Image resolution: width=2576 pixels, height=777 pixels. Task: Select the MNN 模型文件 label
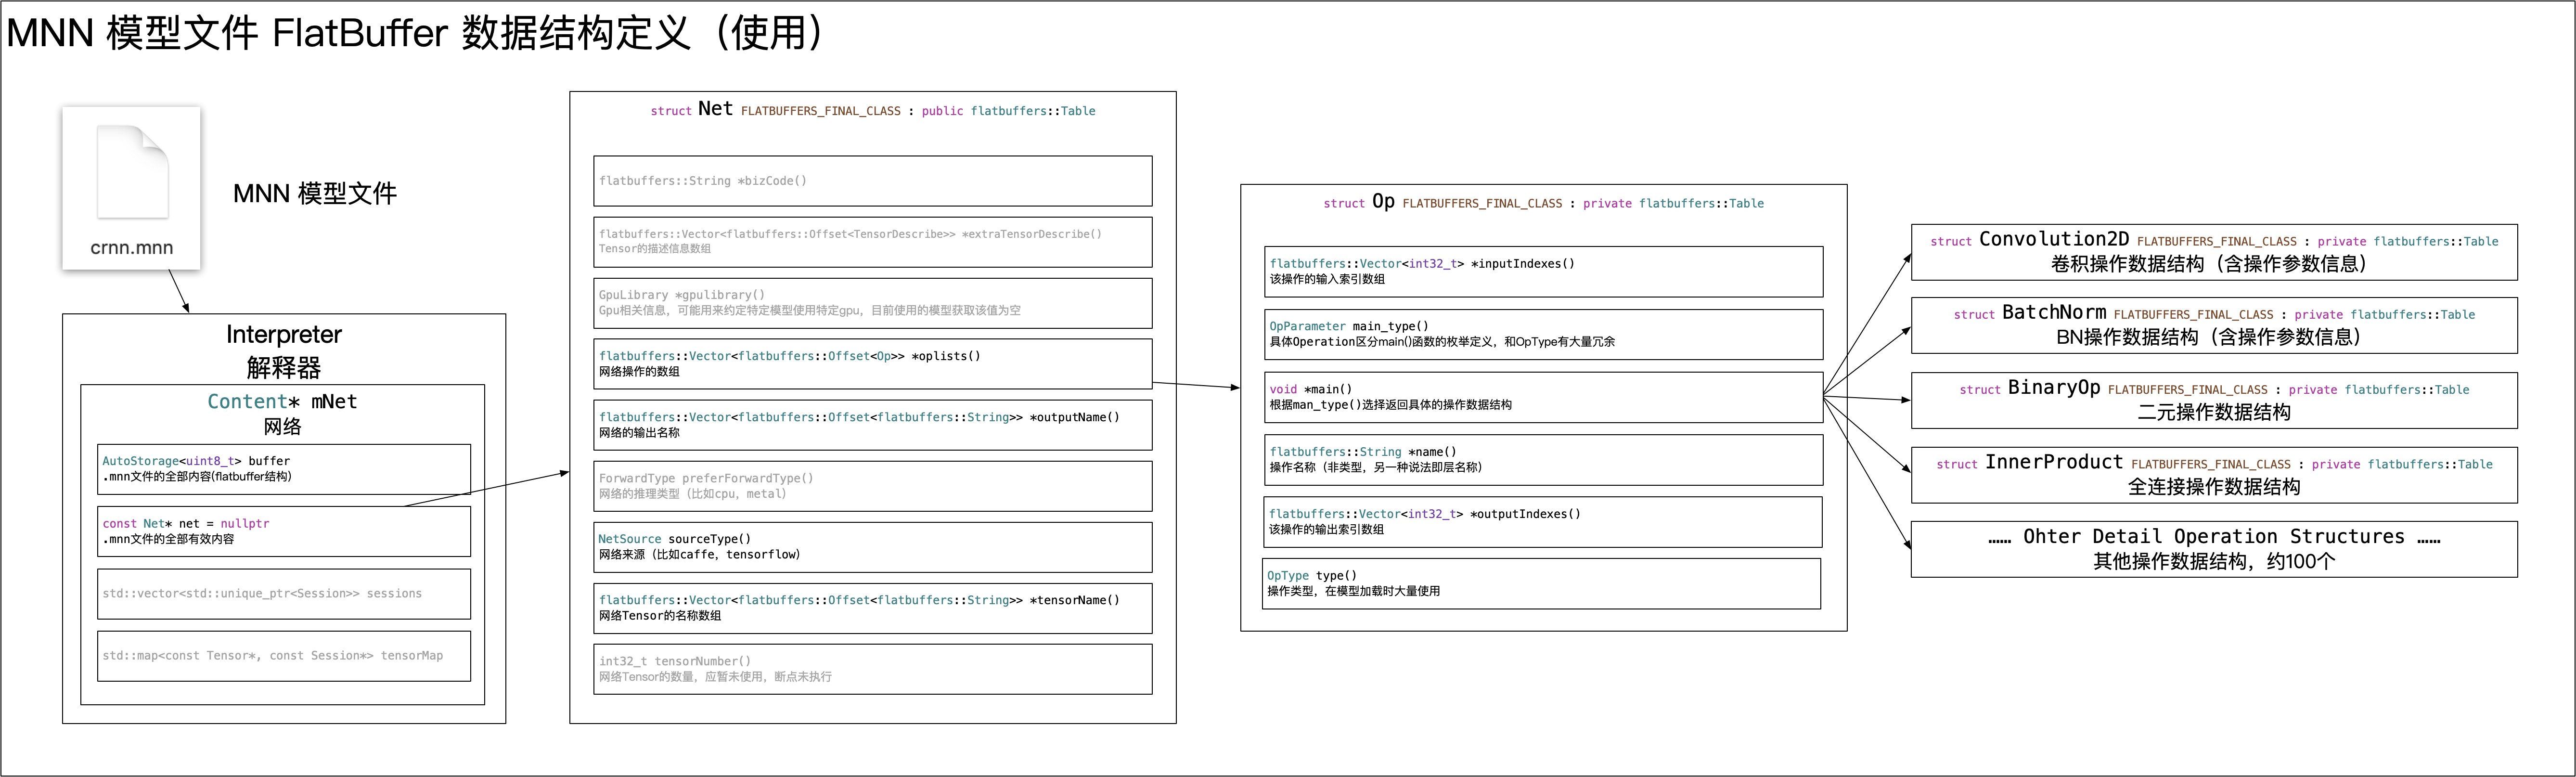[314, 193]
